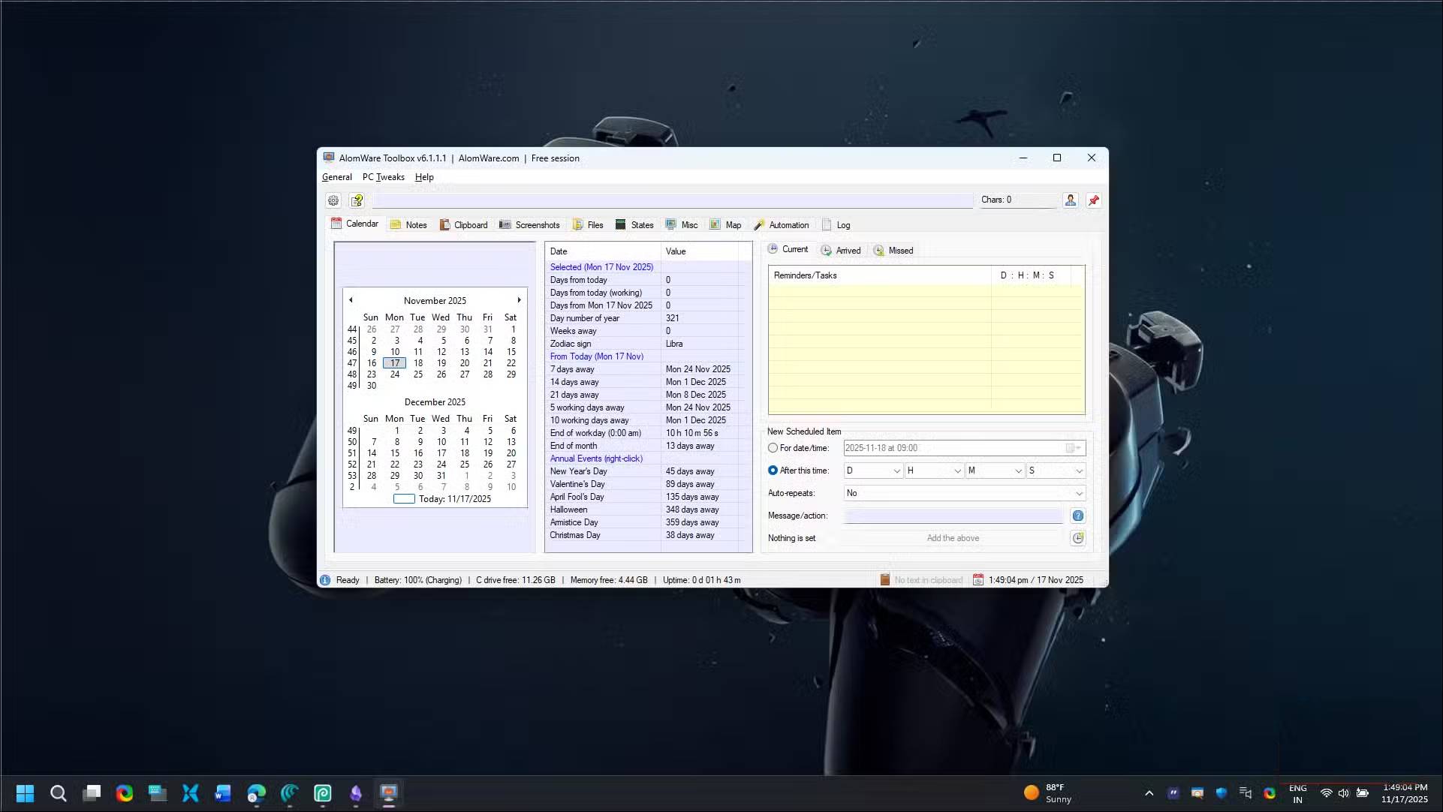The width and height of the screenshot is (1443, 812).
Task: Open the PC Tweaks menu
Action: click(383, 177)
